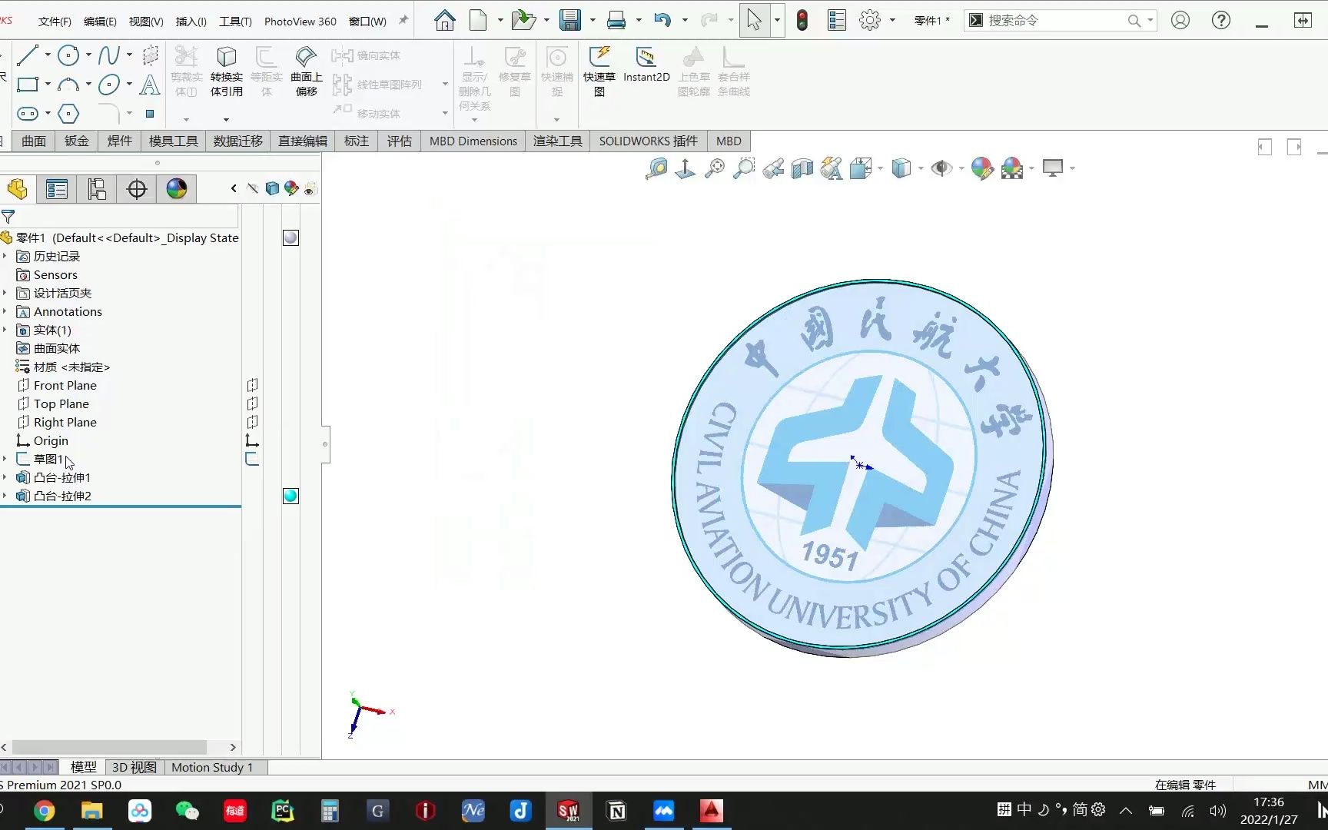Select the Line sketch tool
The image size is (1328, 830).
[28, 55]
